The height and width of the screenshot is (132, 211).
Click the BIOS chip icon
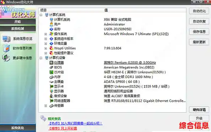[51, 67]
